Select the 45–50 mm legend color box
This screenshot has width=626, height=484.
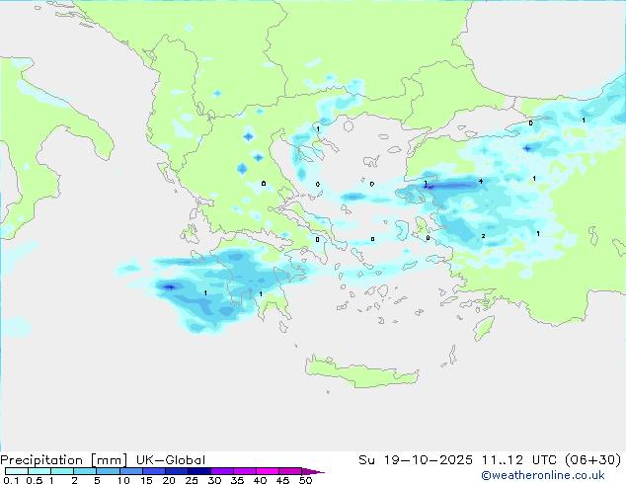click(x=290, y=471)
